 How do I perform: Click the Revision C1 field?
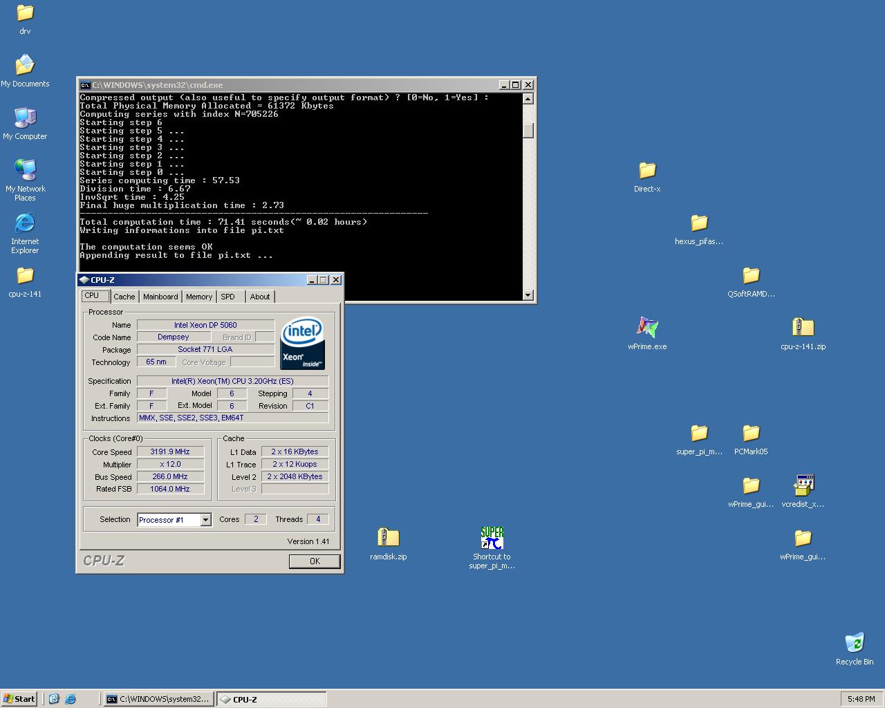pyautogui.click(x=310, y=406)
